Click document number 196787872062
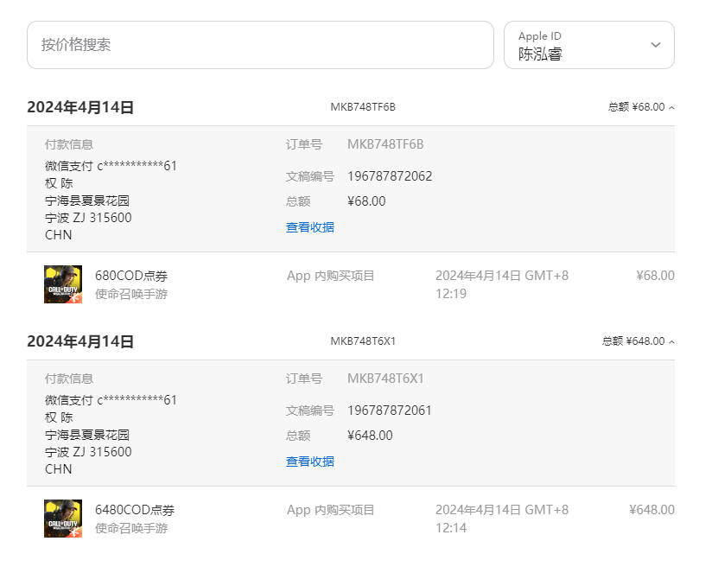This screenshot has height=573, width=718. click(x=390, y=176)
